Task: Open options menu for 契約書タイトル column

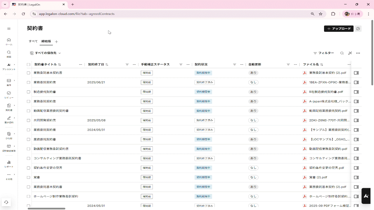Action: pos(80,64)
